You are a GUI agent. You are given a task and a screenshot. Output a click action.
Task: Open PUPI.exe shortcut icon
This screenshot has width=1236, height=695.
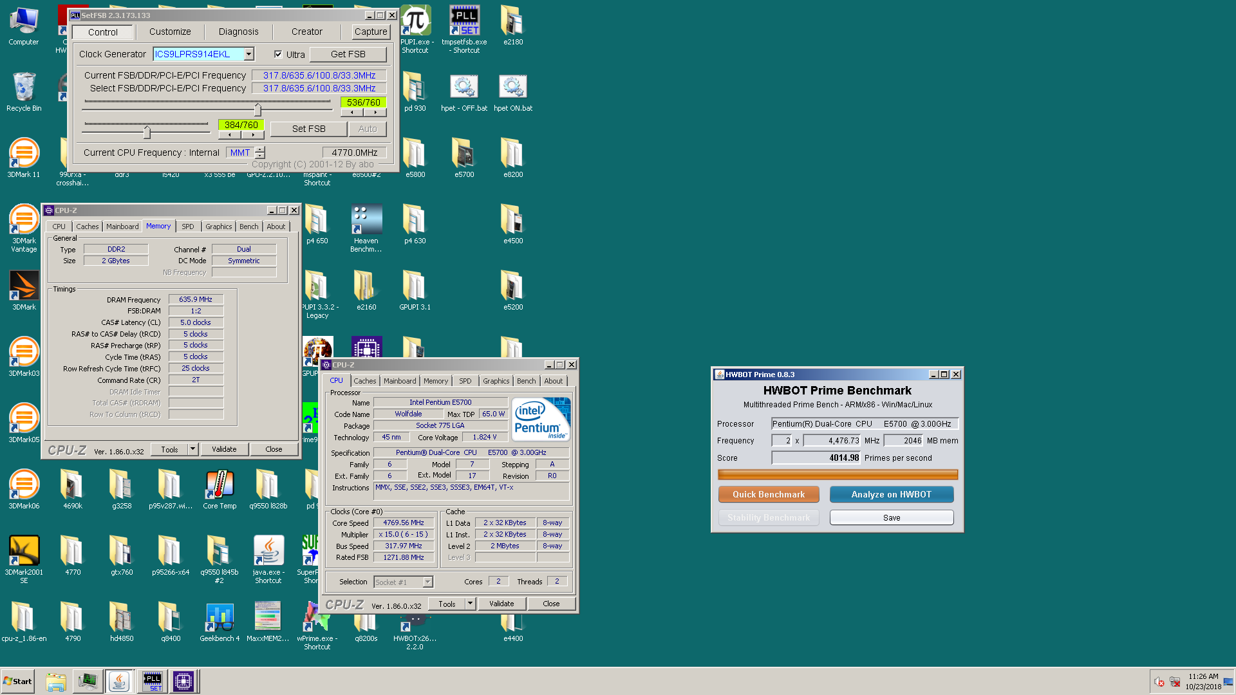click(x=415, y=30)
